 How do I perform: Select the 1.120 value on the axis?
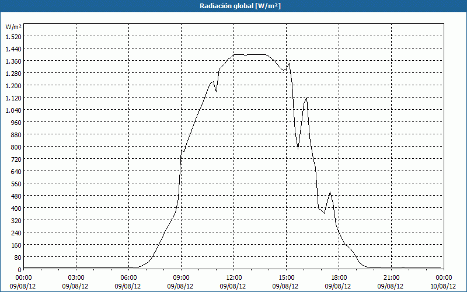13,98
